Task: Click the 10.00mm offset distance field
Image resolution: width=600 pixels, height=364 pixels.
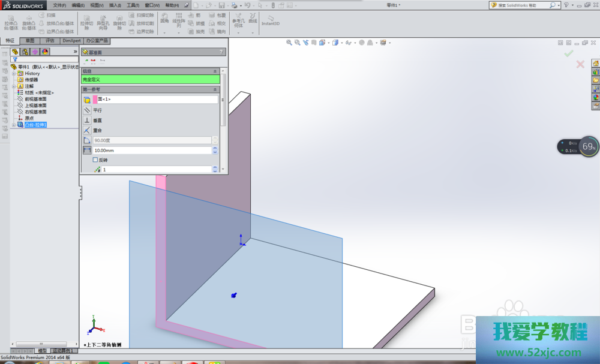Action: point(152,150)
